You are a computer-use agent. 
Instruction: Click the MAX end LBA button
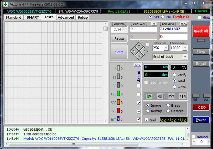(x=184, y=24)
